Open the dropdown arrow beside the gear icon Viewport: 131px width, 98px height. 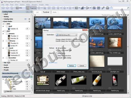click(x=42, y=8)
